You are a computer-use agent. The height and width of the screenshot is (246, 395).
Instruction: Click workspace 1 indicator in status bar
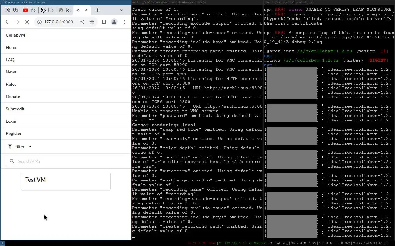pos(2,243)
